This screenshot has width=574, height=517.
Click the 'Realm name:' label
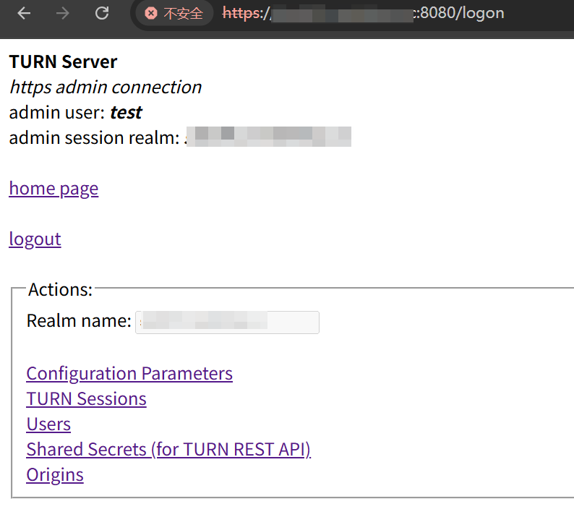[x=79, y=321]
